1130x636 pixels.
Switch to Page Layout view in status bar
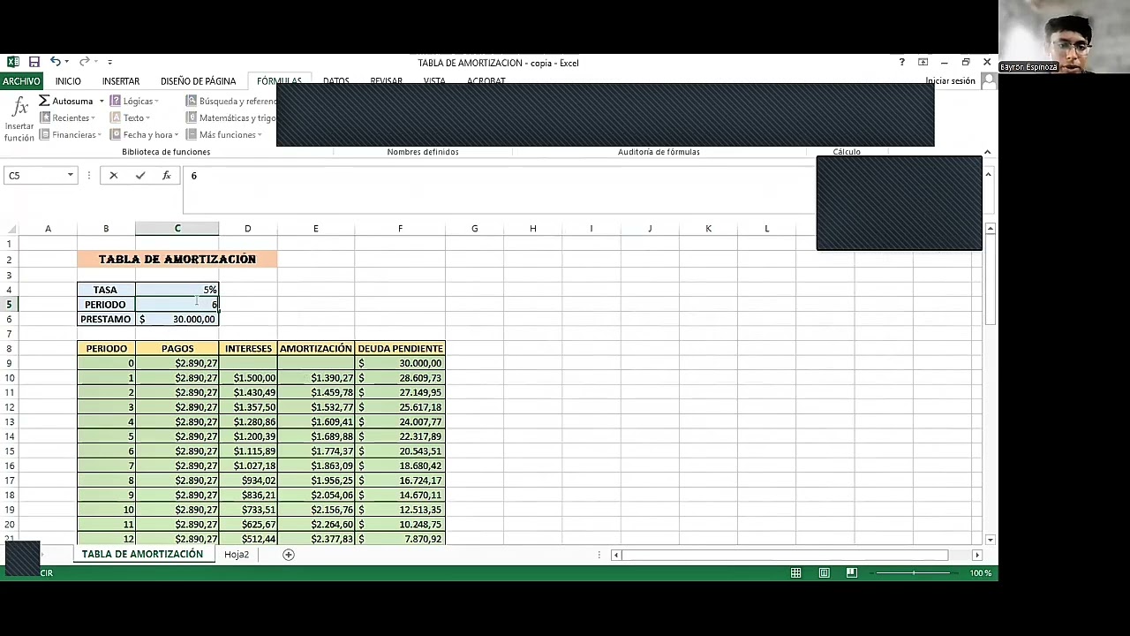click(x=824, y=573)
